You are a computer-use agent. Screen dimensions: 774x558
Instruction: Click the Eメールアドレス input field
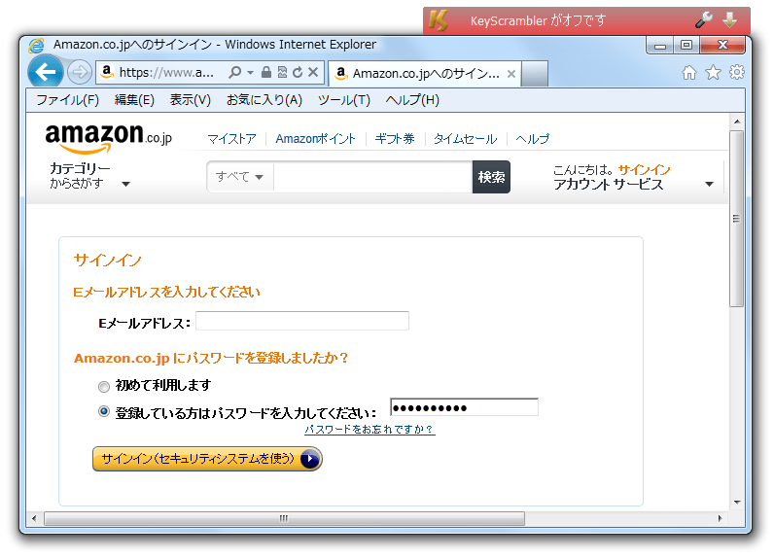point(302,321)
